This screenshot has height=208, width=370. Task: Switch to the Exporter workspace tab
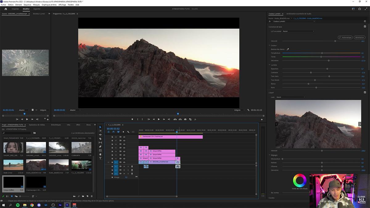click(x=37, y=9)
